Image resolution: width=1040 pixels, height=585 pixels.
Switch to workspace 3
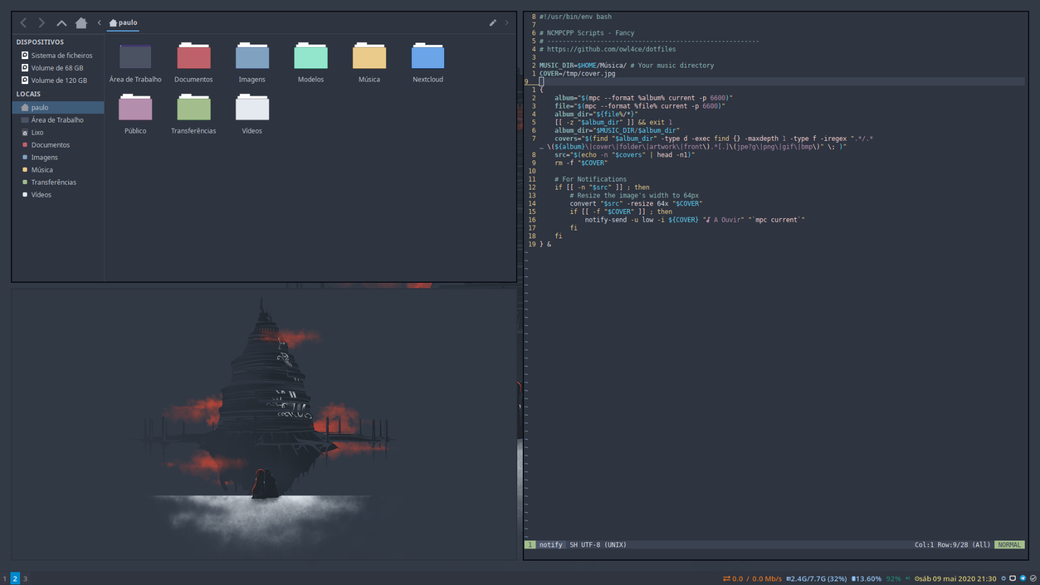pos(25,579)
